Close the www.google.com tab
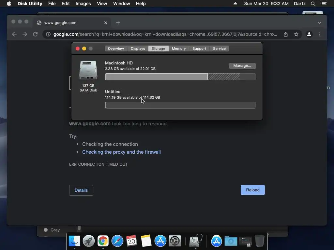Image resolution: width=334 pixels, height=250 pixels. (106, 23)
